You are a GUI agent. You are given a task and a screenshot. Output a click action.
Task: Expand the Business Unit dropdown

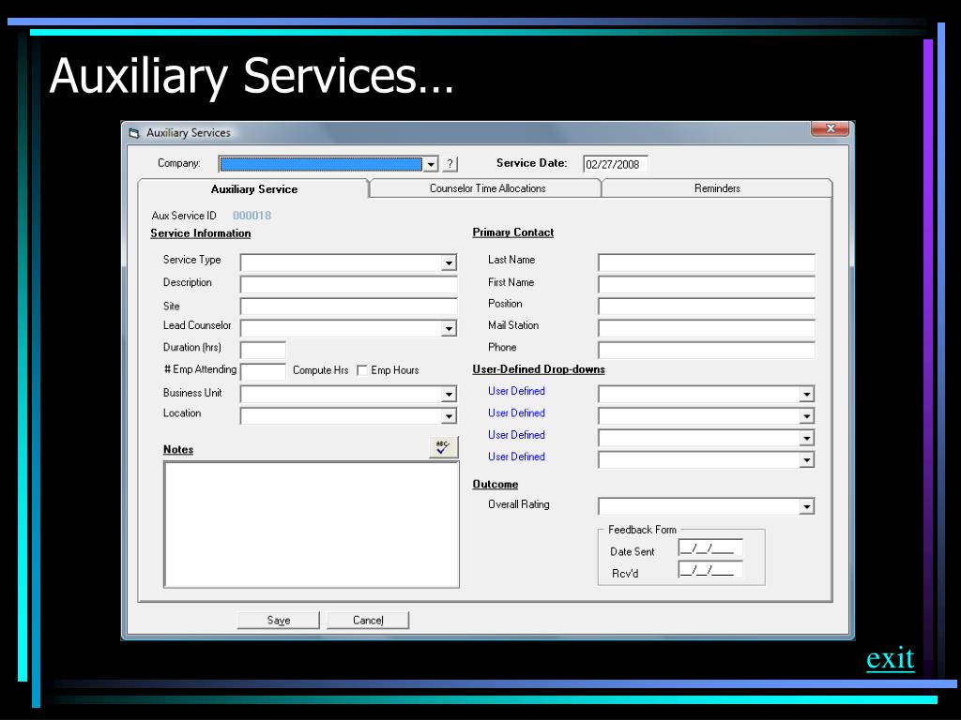449,395
